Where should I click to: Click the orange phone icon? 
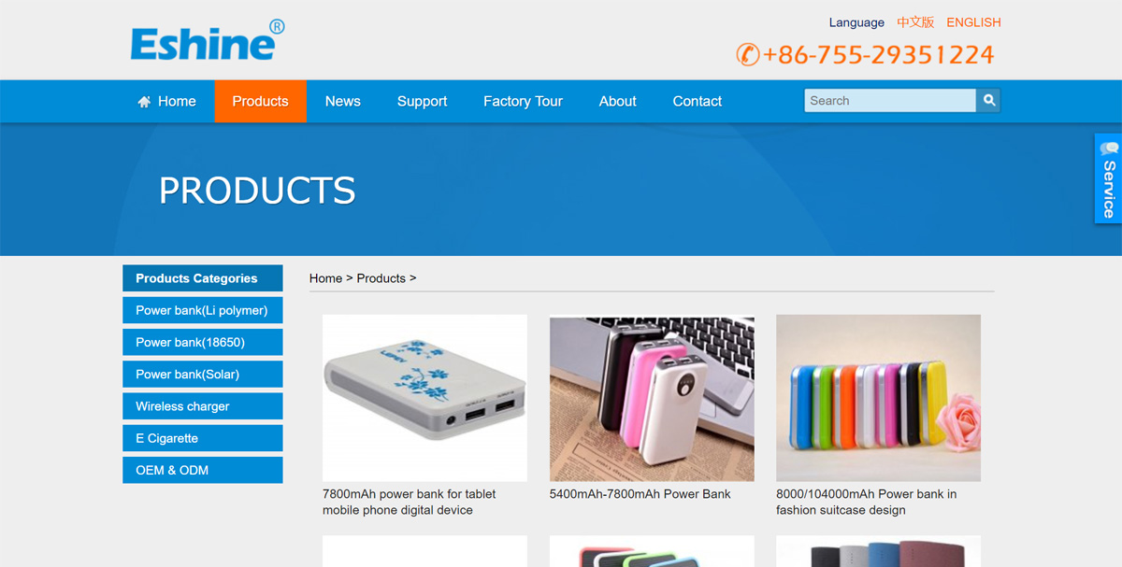pyautogui.click(x=747, y=54)
